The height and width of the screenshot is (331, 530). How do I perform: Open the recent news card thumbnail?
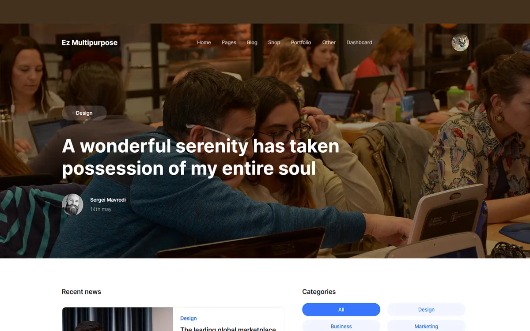point(117,319)
